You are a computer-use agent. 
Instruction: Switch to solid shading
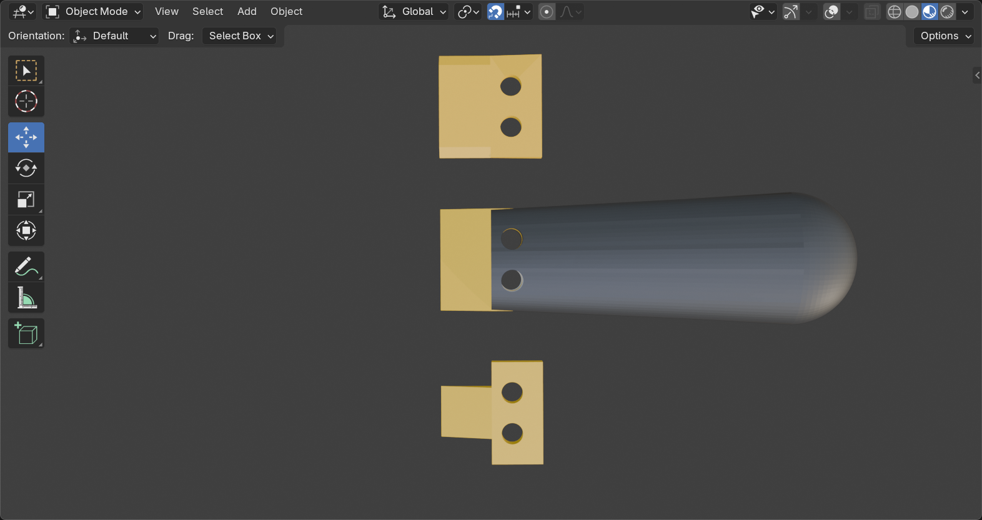click(912, 11)
